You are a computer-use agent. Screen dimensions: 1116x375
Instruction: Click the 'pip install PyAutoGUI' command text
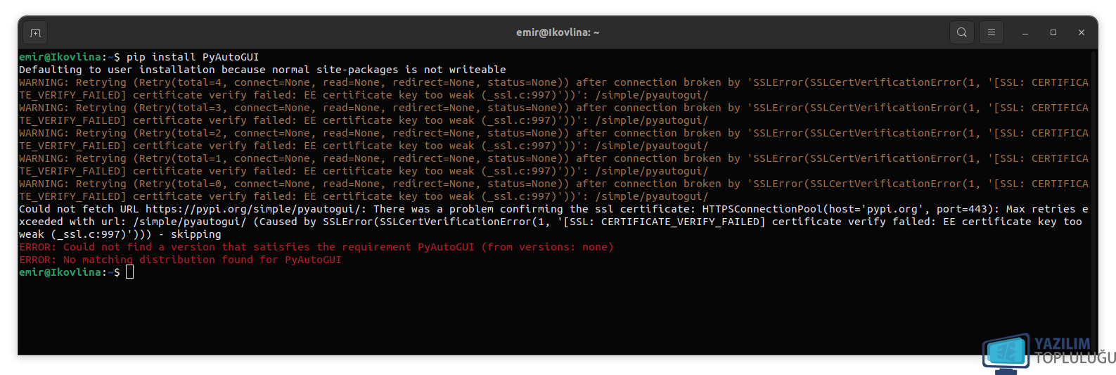193,57
